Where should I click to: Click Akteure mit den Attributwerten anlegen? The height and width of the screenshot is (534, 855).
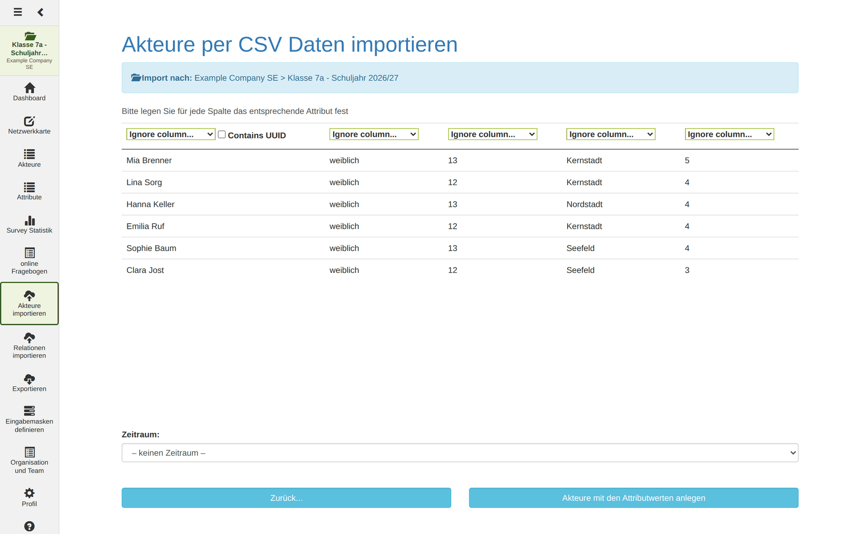[x=634, y=498]
